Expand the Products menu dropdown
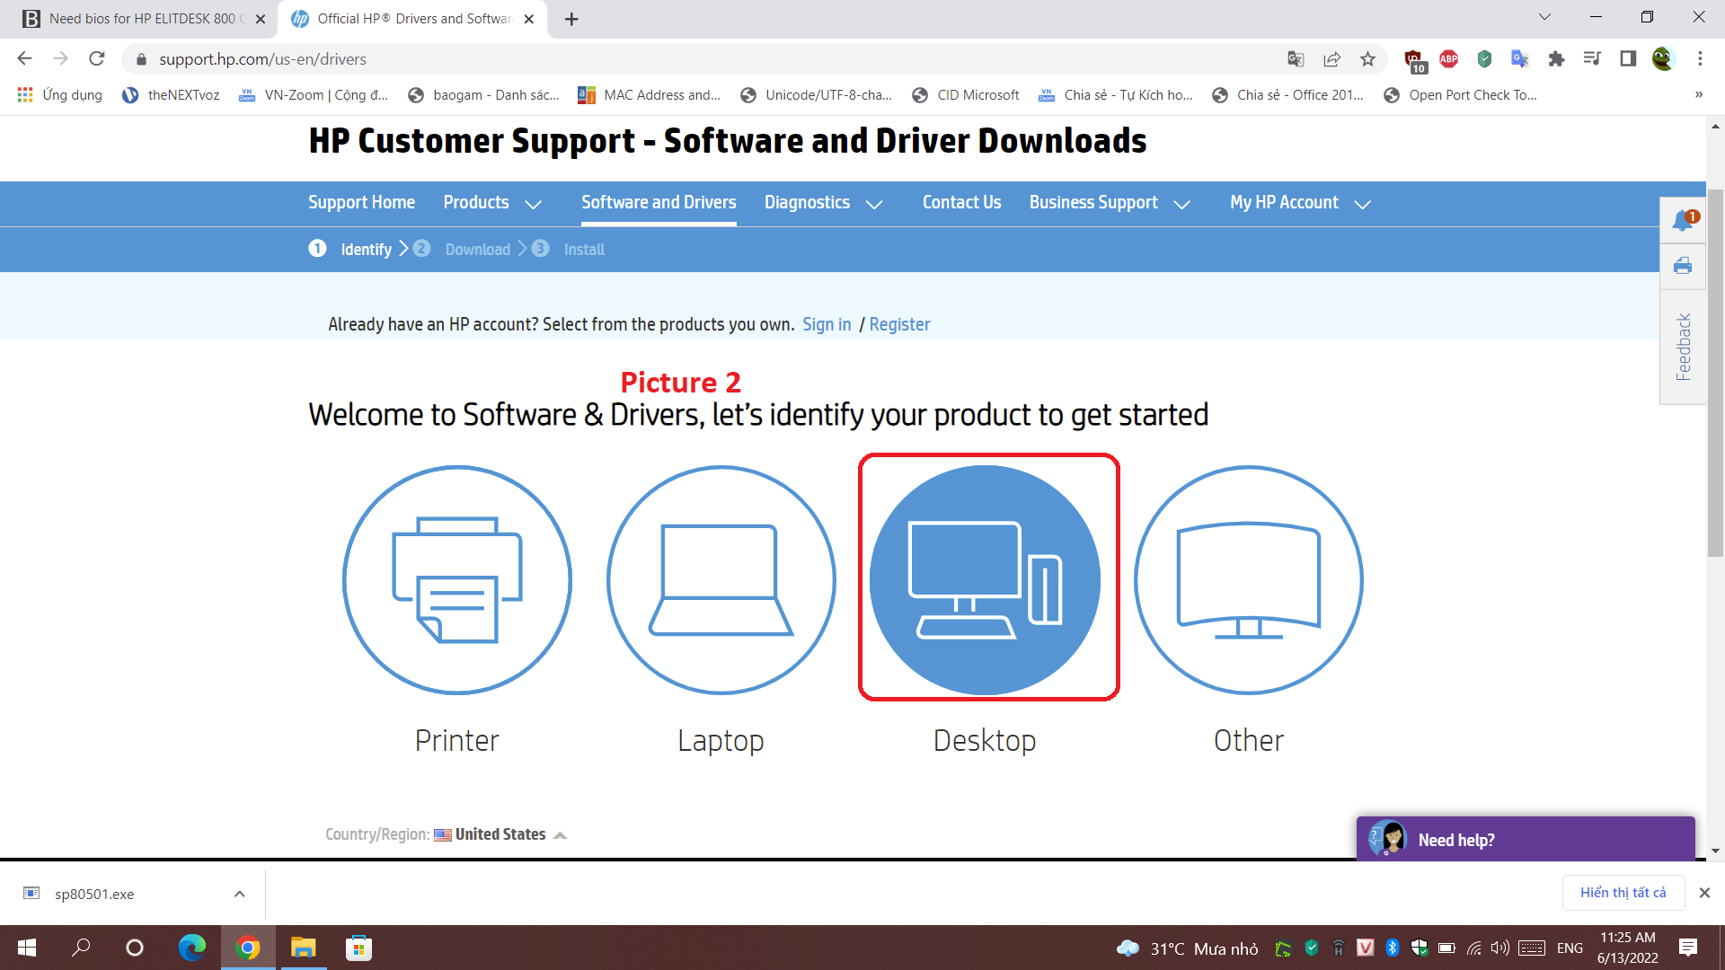 pyautogui.click(x=491, y=203)
